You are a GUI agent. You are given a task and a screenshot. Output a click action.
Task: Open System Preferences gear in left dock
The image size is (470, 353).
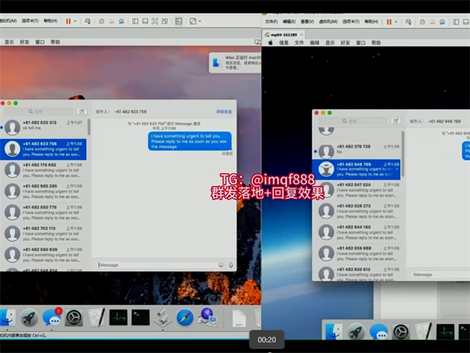[74, 318]
